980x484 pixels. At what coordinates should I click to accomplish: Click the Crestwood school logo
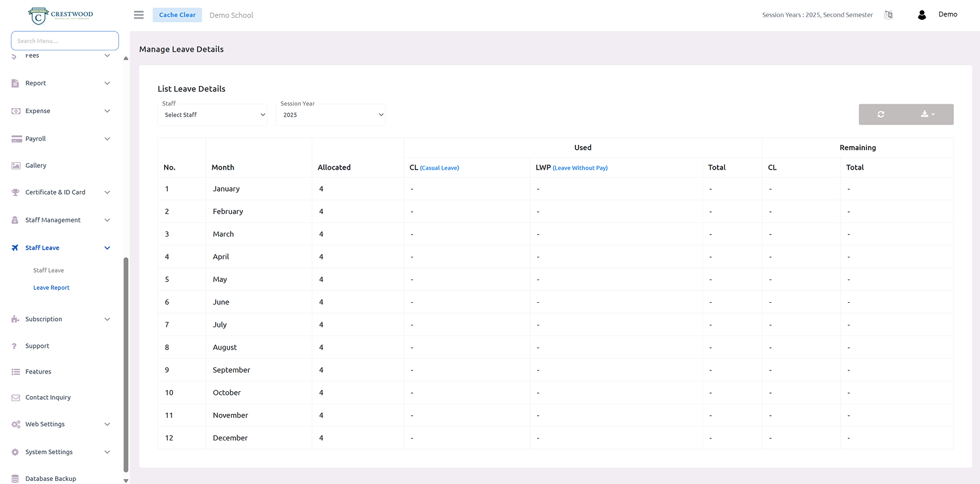point(61,15)
